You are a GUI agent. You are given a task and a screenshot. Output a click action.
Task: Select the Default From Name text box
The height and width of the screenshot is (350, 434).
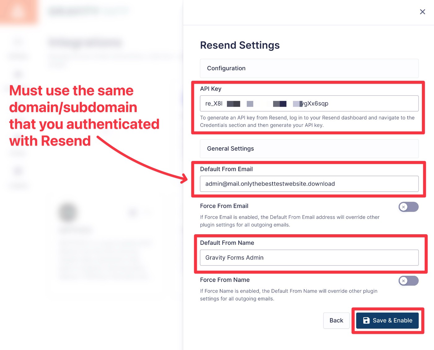[x=309, y=258]
